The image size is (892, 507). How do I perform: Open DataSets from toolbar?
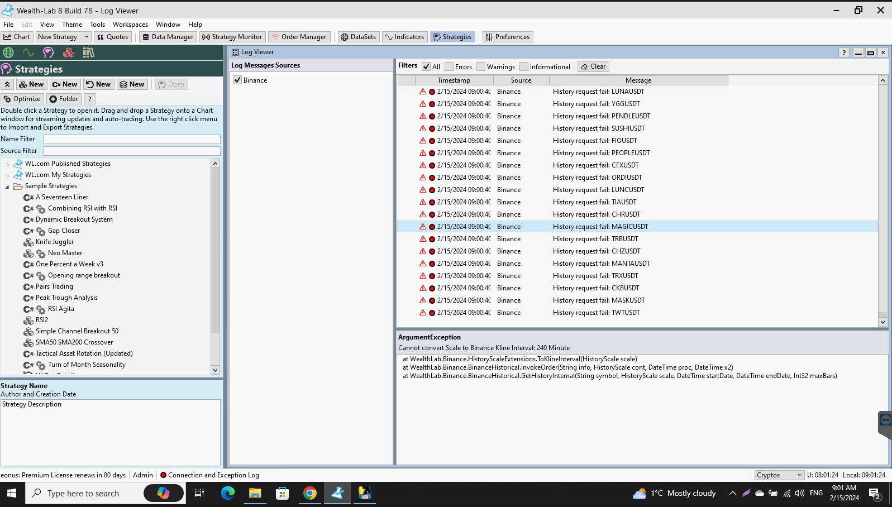[x=359, y=37]
